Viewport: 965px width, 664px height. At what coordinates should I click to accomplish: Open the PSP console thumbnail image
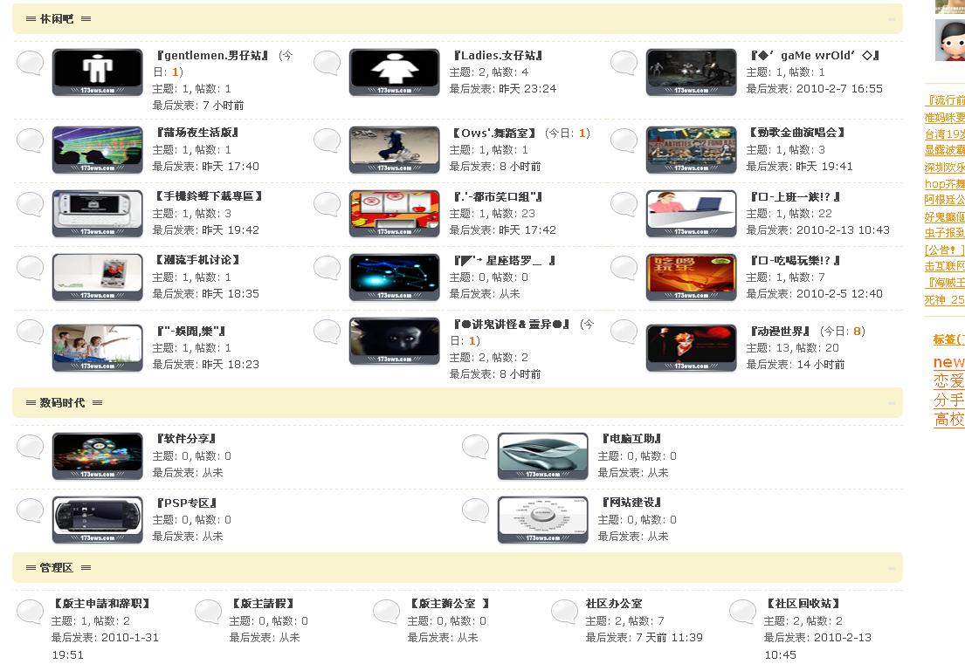[98, 519]
